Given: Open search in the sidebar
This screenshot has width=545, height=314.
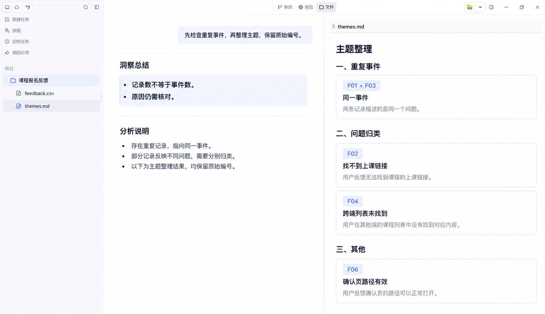Looking at the screenshot, I should coord(86,7).
